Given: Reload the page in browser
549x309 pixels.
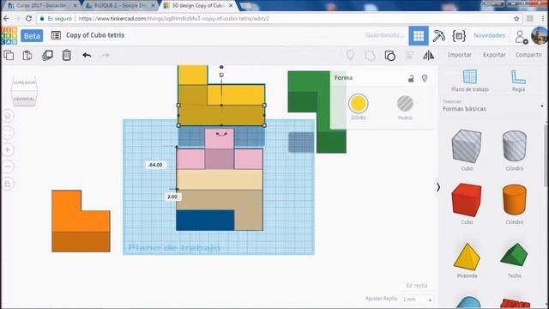Looking at the screenshot, I should (x=28, y=18).
